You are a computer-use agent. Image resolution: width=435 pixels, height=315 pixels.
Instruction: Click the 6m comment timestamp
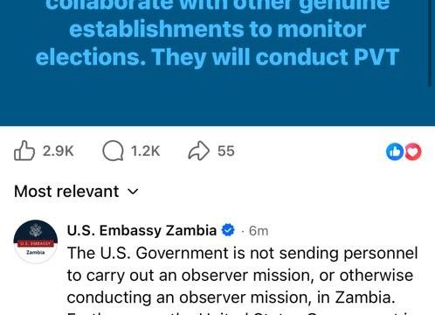point(259,231)
